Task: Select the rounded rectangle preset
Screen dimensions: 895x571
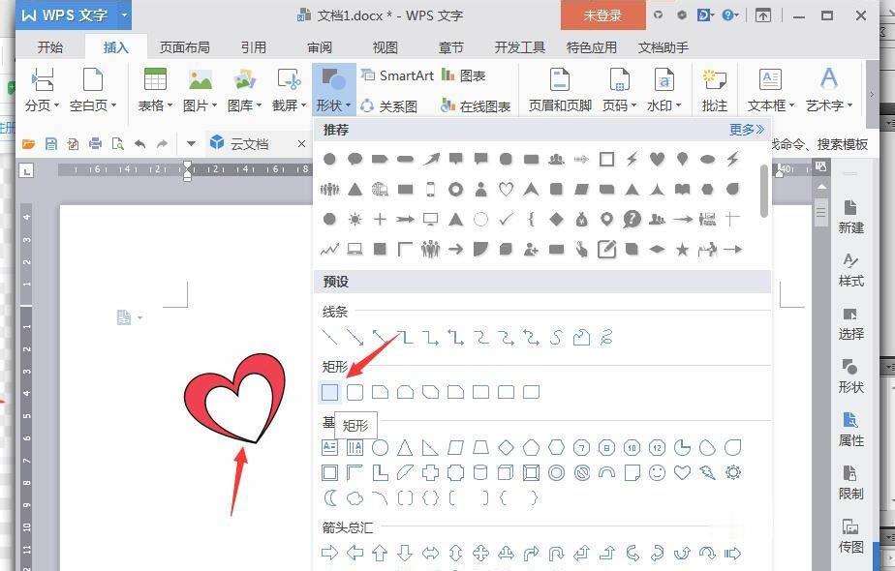Action: click(x=355, y=392)
